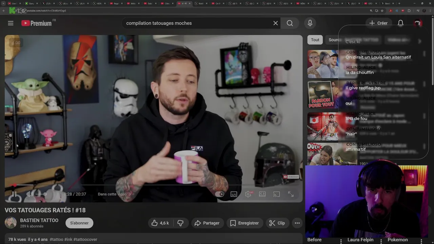Open player settings gear
The height and width of the screenshot is (244, 434).
(x=248, y=194)
